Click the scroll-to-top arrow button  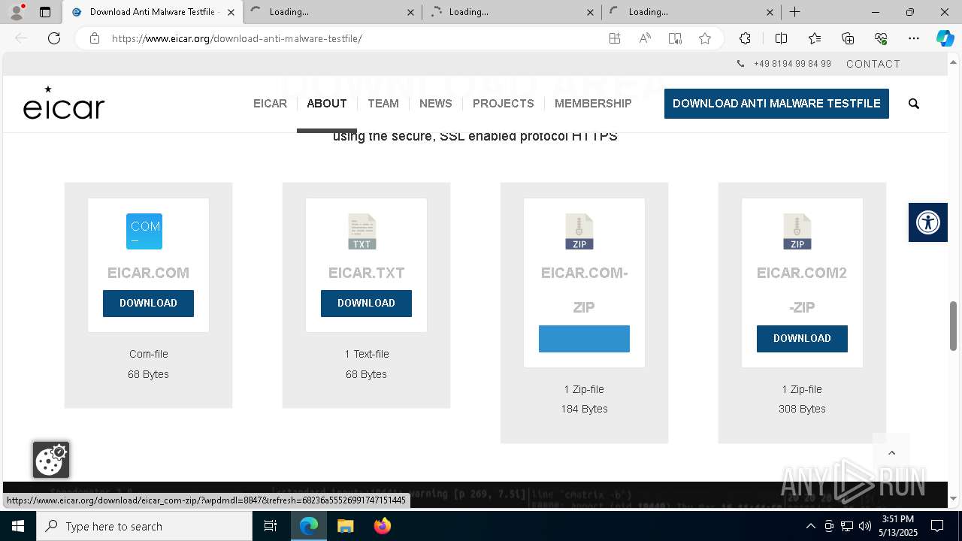click(891, 452)
